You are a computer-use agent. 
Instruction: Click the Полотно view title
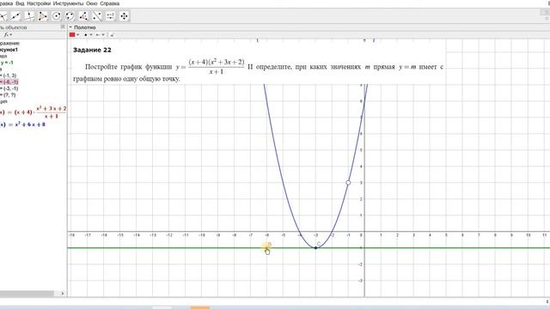tap(85, 27)
